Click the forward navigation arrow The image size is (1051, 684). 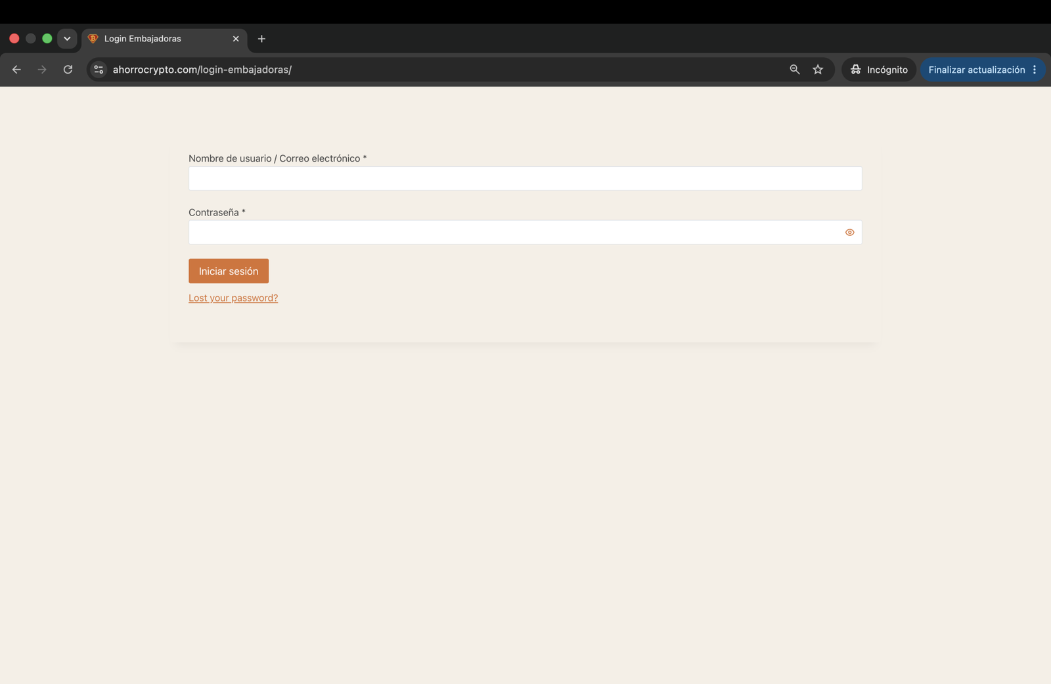[x=42, y=70]
